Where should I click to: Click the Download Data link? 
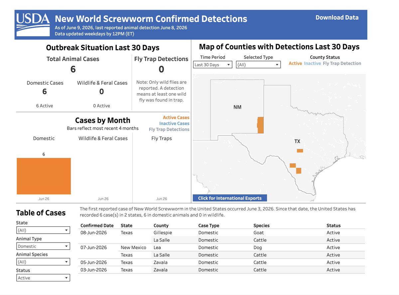pos(337,18)
